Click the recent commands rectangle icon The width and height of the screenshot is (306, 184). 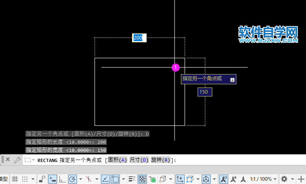(28, 160)
